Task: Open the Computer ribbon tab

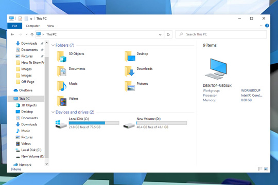Action: pyautogui.click(x=32, y=26)
